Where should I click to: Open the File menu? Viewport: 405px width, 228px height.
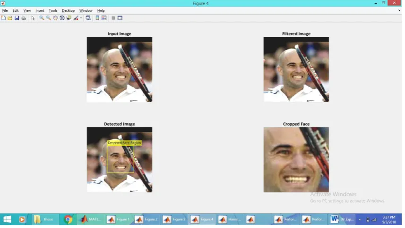point(5,10)
